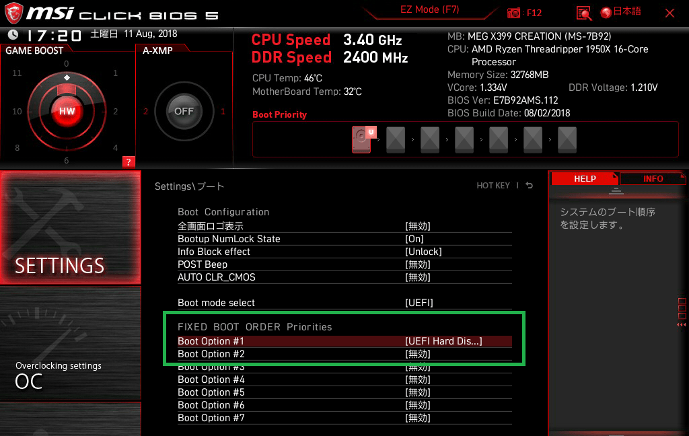The width and height of the screenshot is (689, 436).
Task: Toggle the GAME BOOST HW knob
Action: (x=67, y=111)
